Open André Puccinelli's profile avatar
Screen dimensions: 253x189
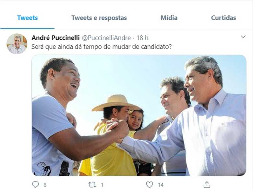[17, 44]
